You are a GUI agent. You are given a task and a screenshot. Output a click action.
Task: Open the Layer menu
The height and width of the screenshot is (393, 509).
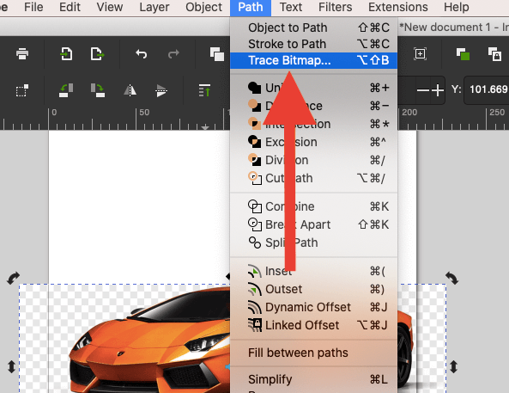[155, 7]
